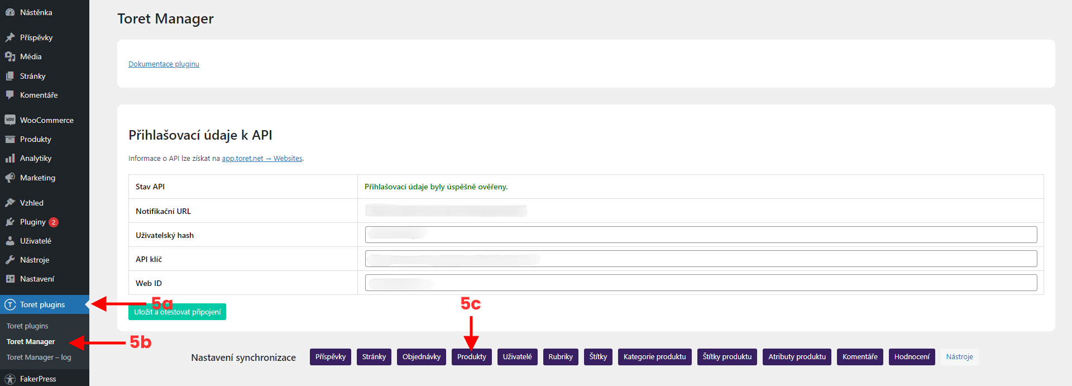Viewport: 1072px width, 386px height.
Task: Click the Pluginy update count badge
Action: (54, 222)
